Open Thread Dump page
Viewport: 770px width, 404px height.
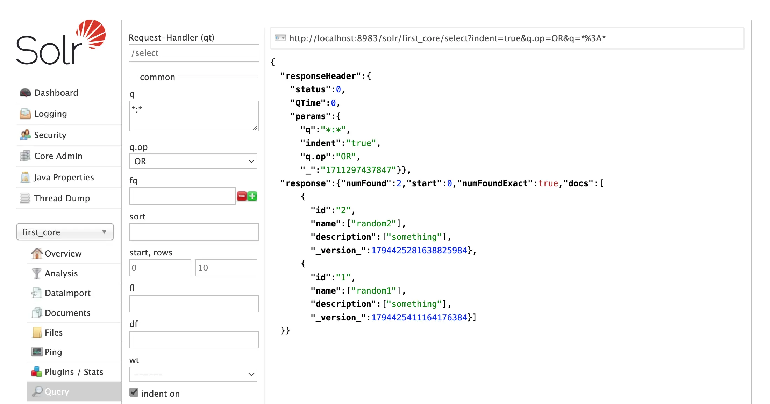pos(62,198)
